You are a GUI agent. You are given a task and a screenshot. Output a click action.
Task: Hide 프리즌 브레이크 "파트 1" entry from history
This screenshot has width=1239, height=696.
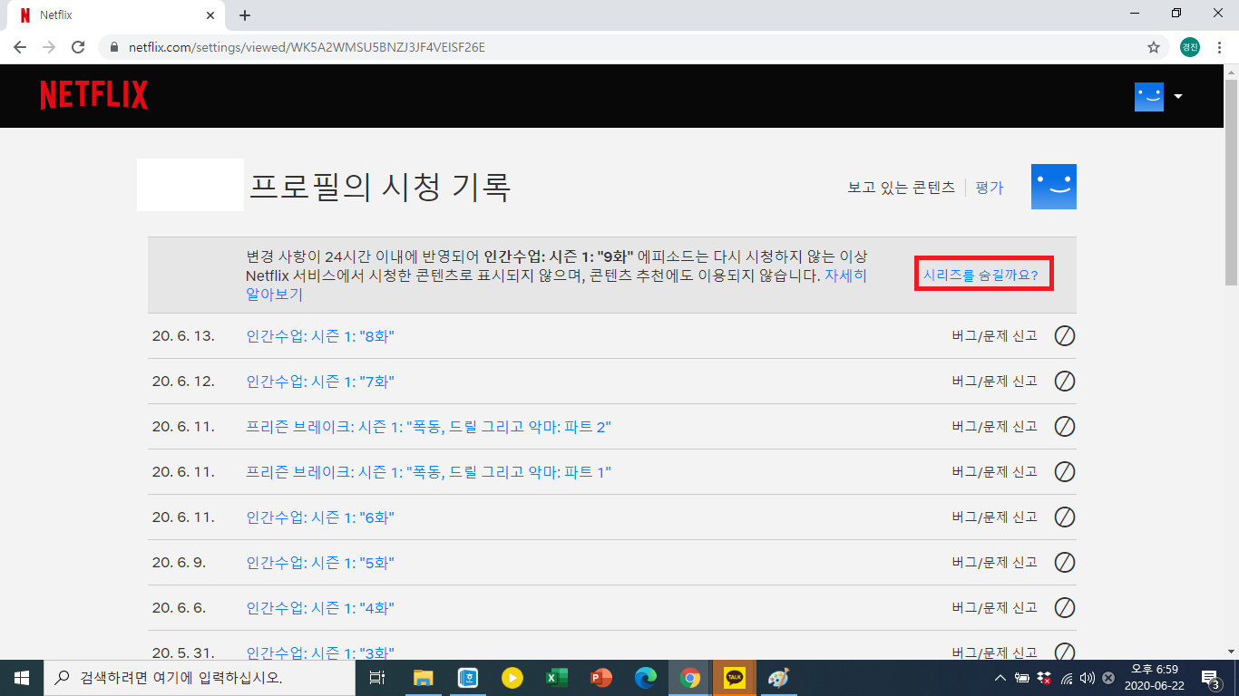coord(1065,472)
